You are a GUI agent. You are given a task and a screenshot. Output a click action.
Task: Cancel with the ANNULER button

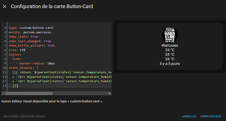(x=189, y=116)
